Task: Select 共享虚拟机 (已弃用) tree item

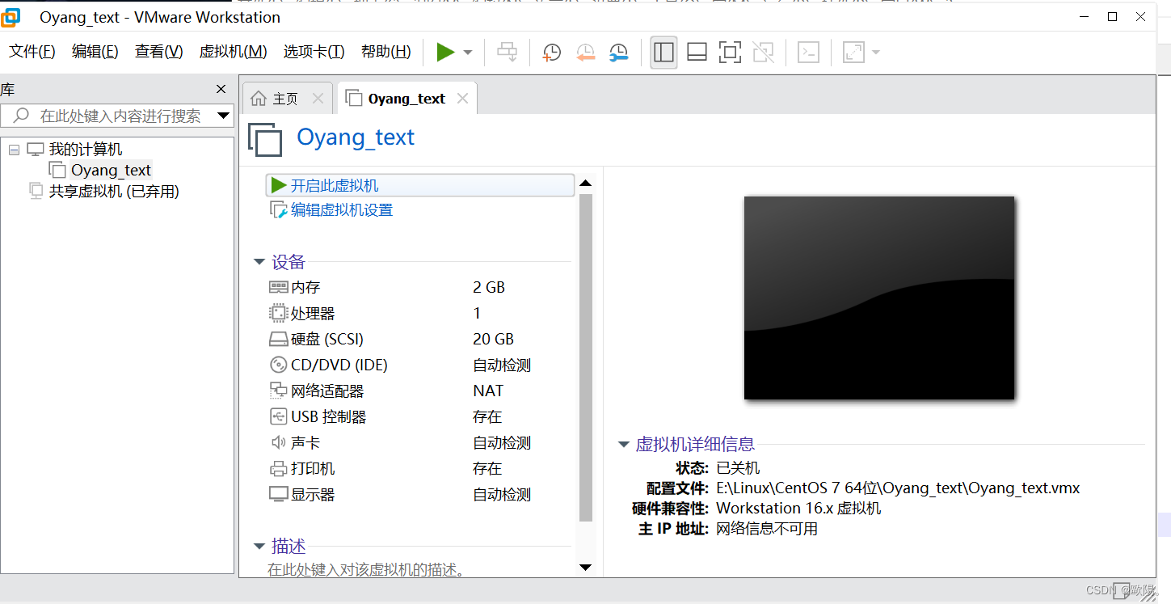Action: pos(114,192)
